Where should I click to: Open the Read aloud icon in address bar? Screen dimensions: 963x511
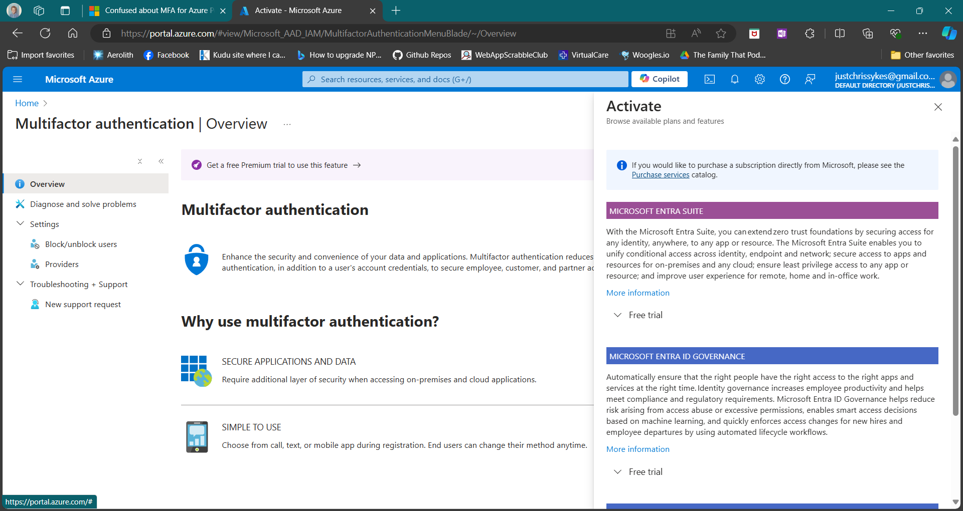(x=696, y=34)
